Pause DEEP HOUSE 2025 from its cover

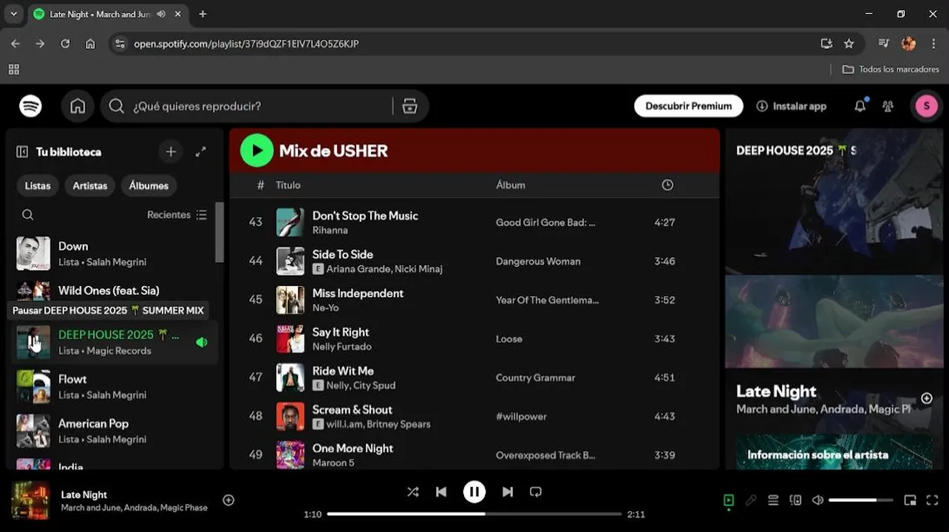tap(33, 342)
